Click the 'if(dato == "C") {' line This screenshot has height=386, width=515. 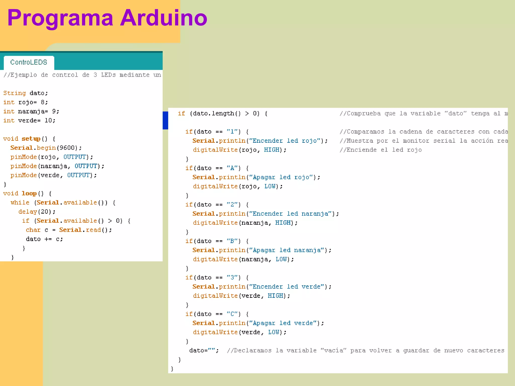coord(217,314)
